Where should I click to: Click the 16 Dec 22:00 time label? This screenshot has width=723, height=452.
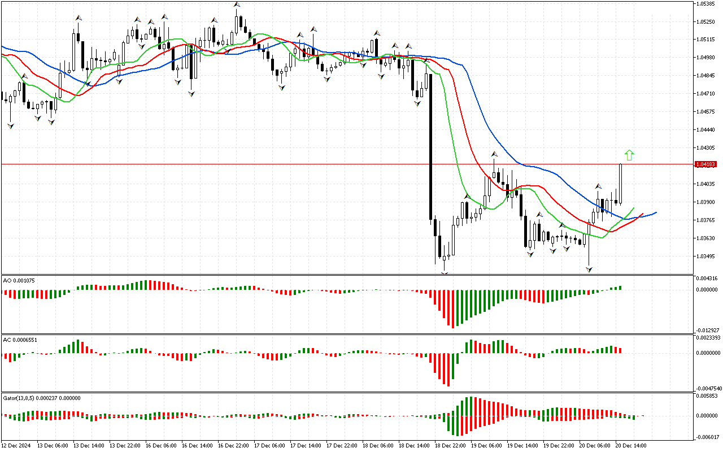tap(233, 446)
